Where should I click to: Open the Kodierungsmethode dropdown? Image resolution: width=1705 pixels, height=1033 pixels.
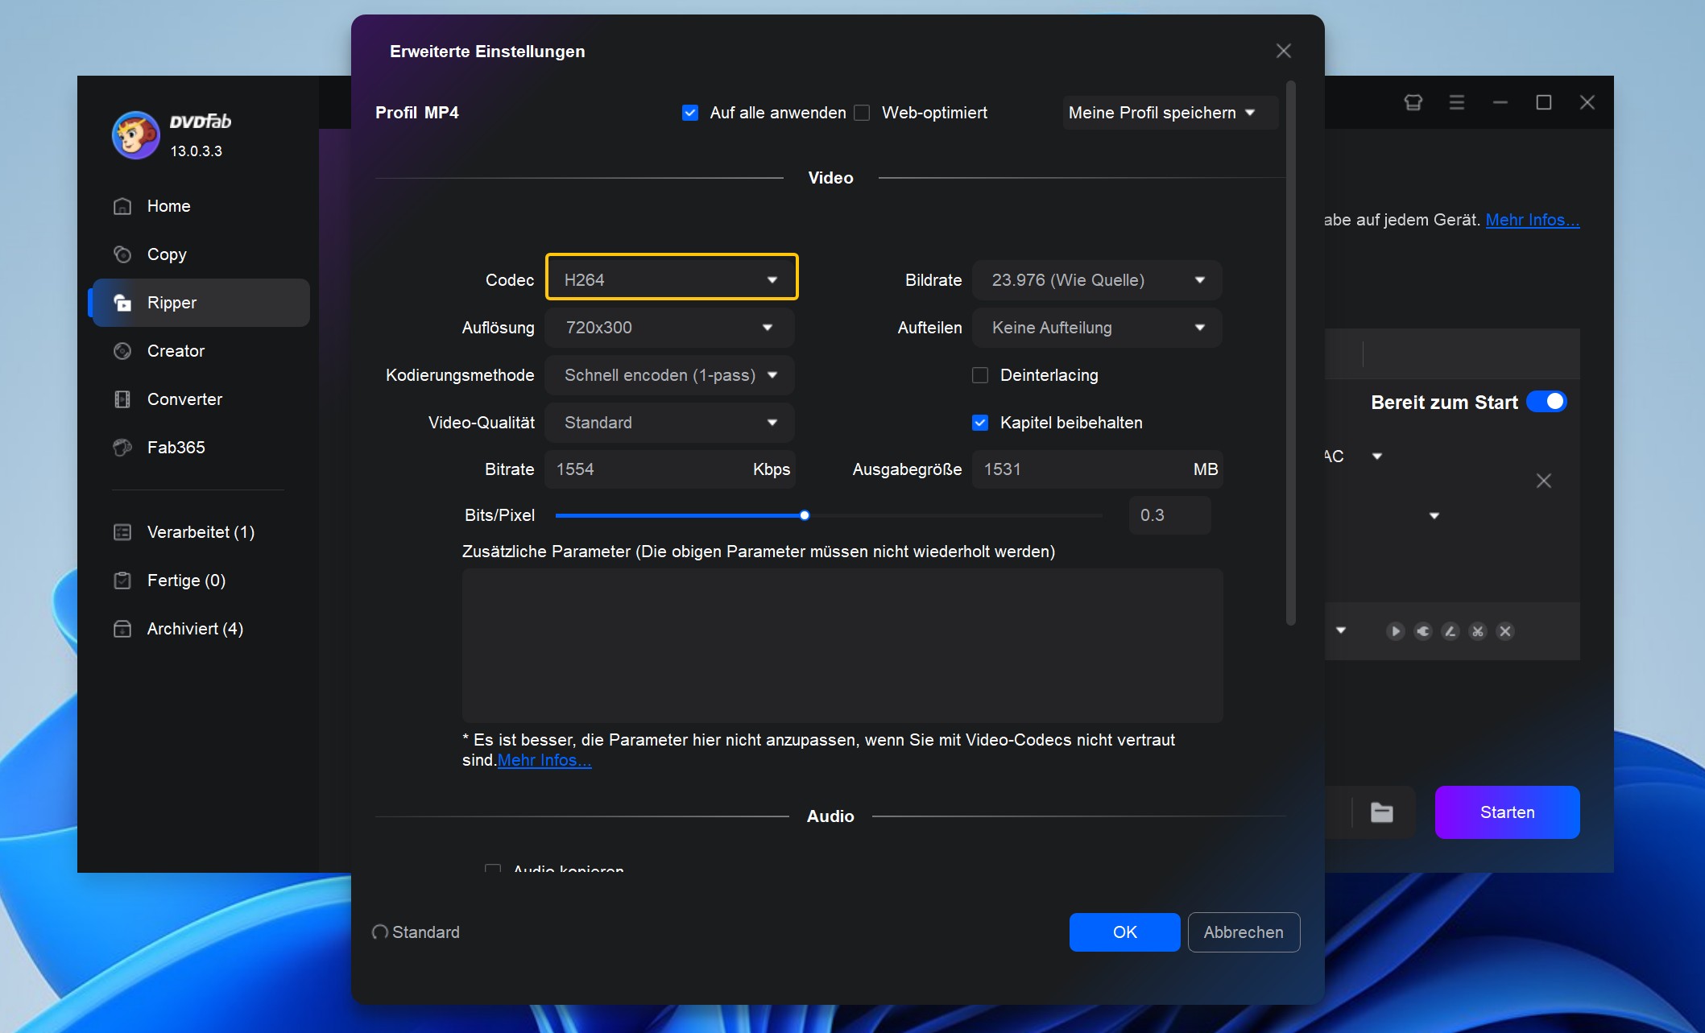[x=670, y=375]
